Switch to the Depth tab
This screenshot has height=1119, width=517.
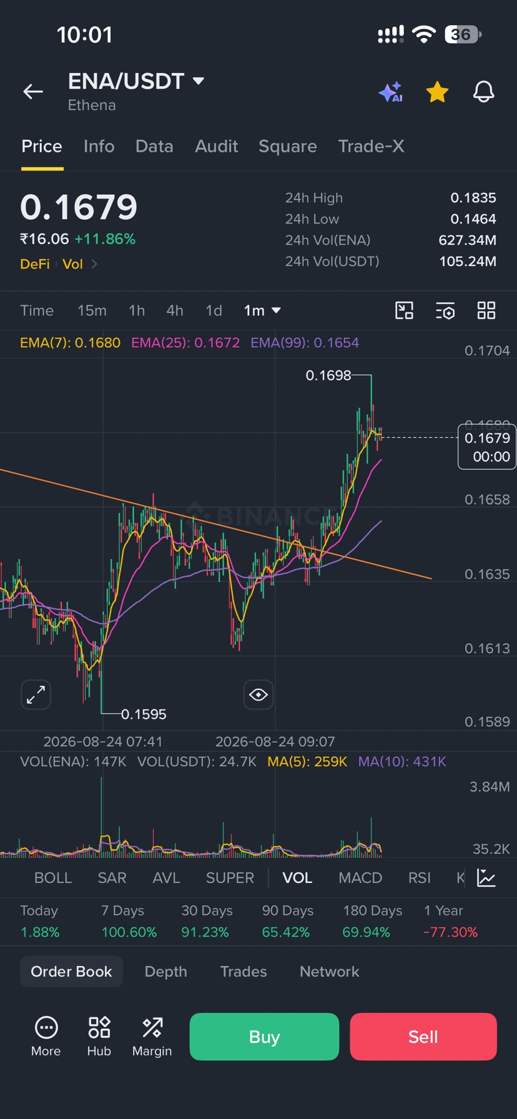(165, 972)
